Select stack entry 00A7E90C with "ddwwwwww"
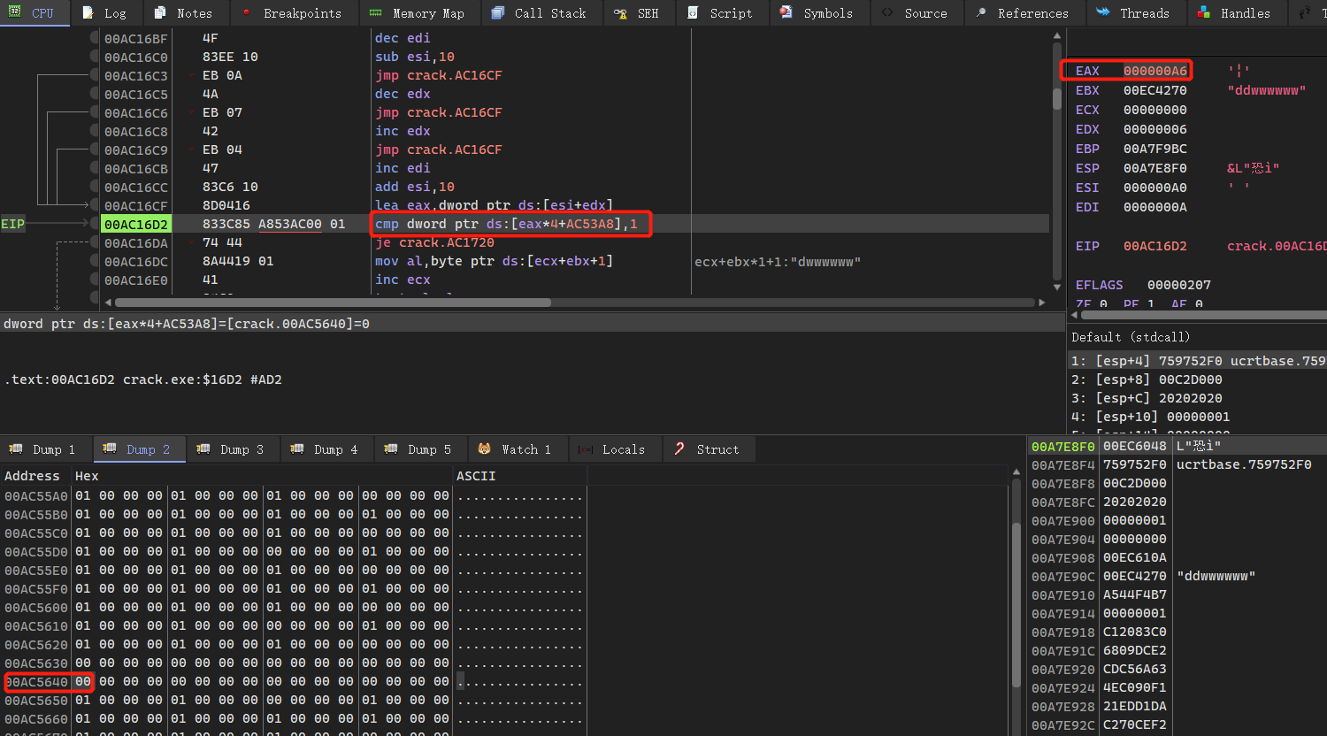1327x736 pixels. coord(1177,576)
